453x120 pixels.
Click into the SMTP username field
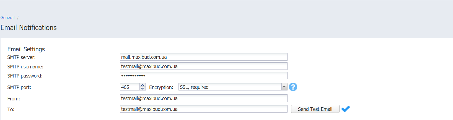pyautogui.click(x=203, y=66)
